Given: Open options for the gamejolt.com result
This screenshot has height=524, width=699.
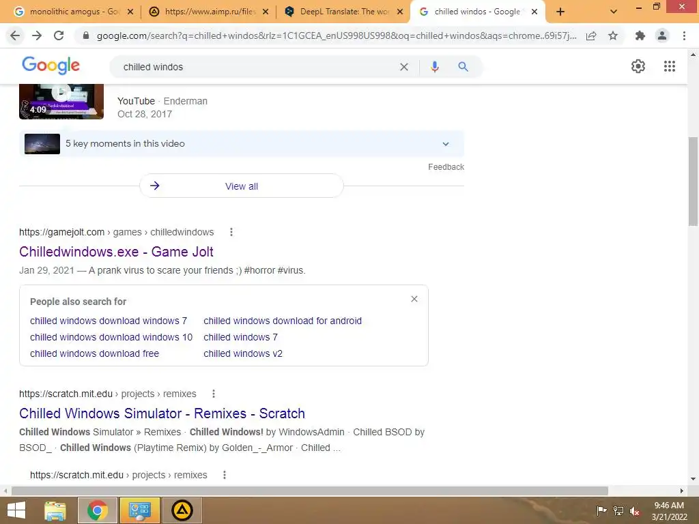Looking at the screenshot, I should pos(231,232).
